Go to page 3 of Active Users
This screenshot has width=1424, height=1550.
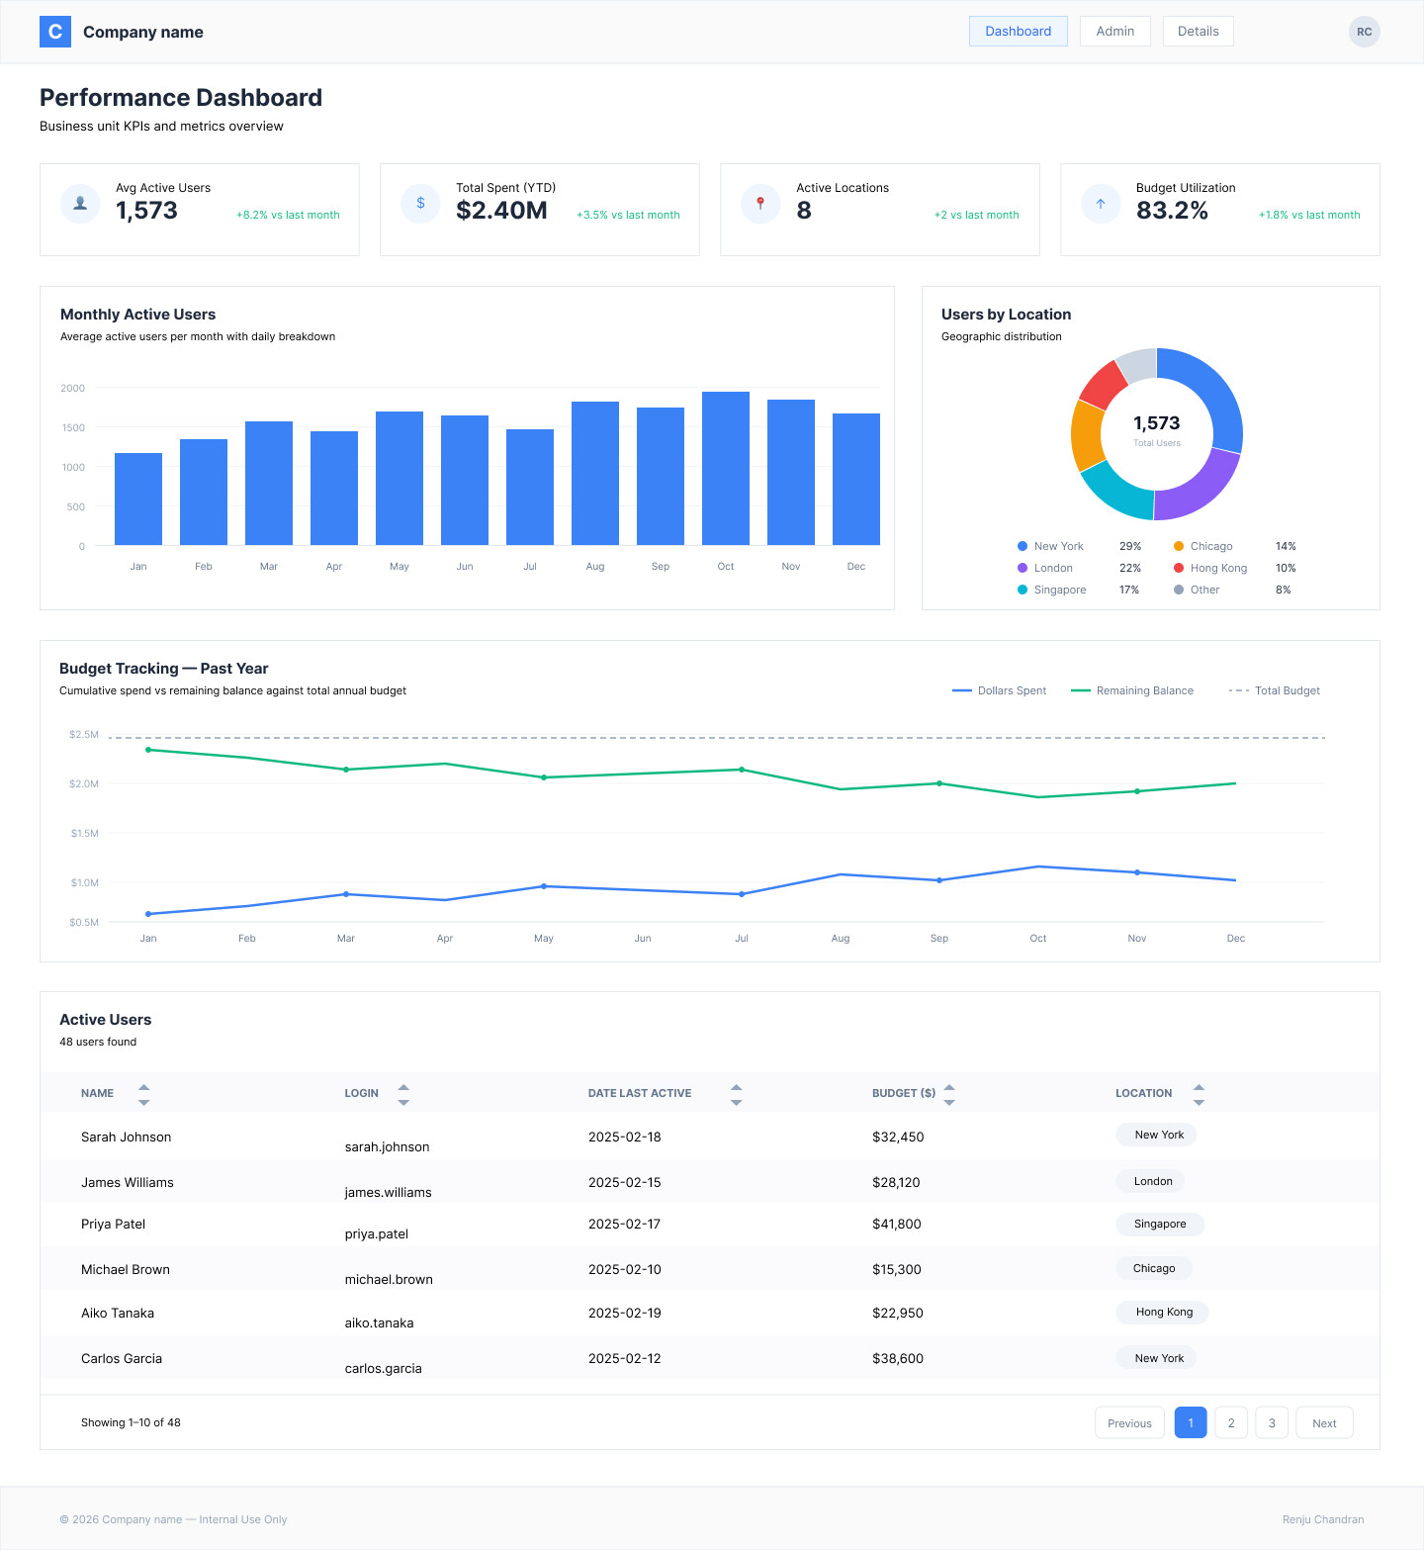1272,1422
